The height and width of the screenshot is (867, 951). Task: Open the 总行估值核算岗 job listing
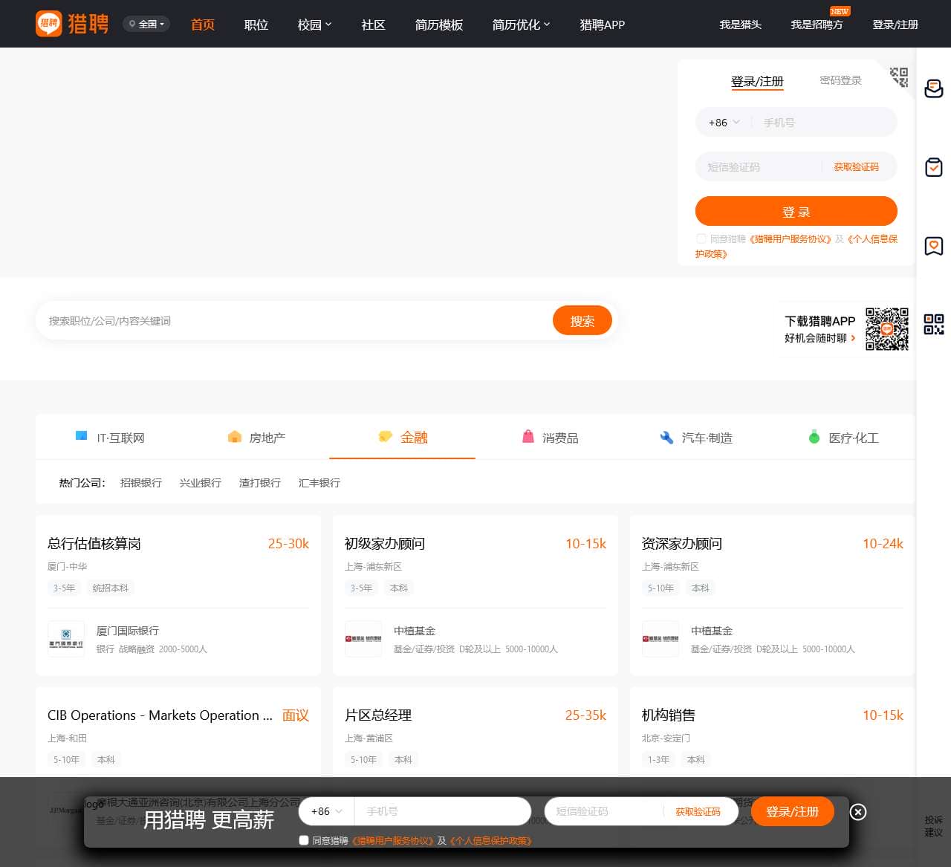[x=94, y=544]
